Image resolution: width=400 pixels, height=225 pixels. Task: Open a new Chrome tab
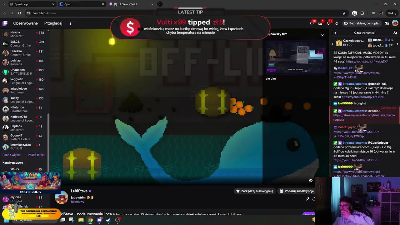pyautogui.click(x=160, y=4)
